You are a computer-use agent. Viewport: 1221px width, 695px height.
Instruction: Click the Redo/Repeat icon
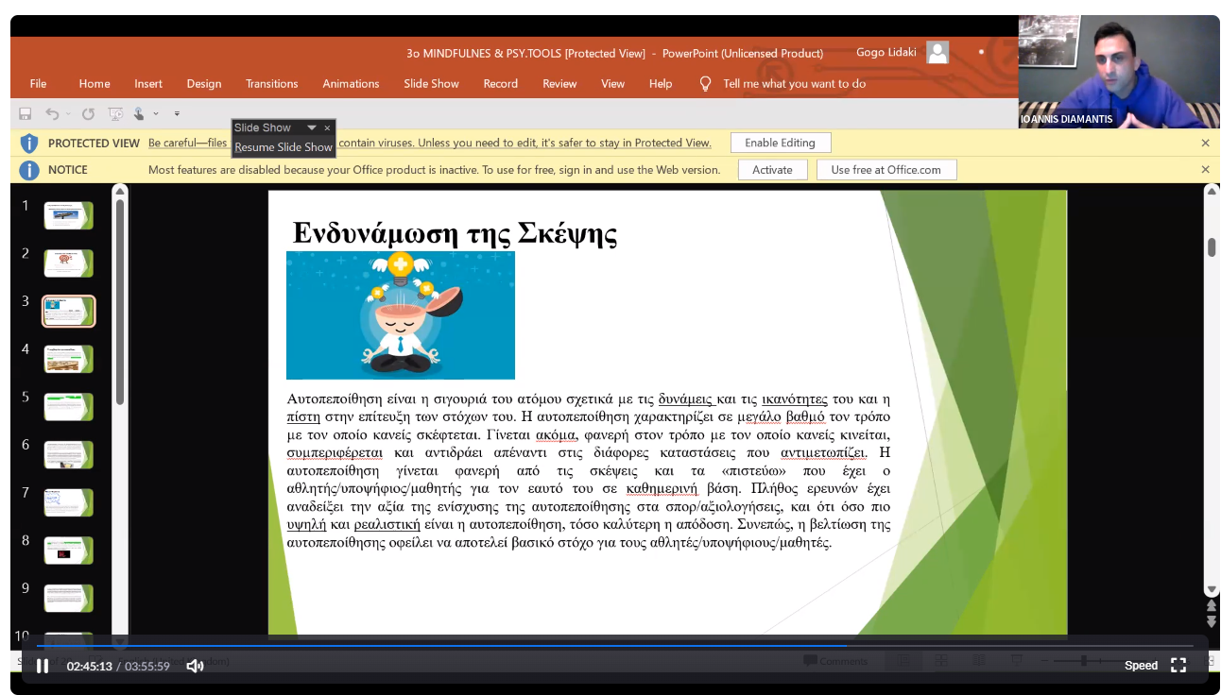tap(88, 113)
